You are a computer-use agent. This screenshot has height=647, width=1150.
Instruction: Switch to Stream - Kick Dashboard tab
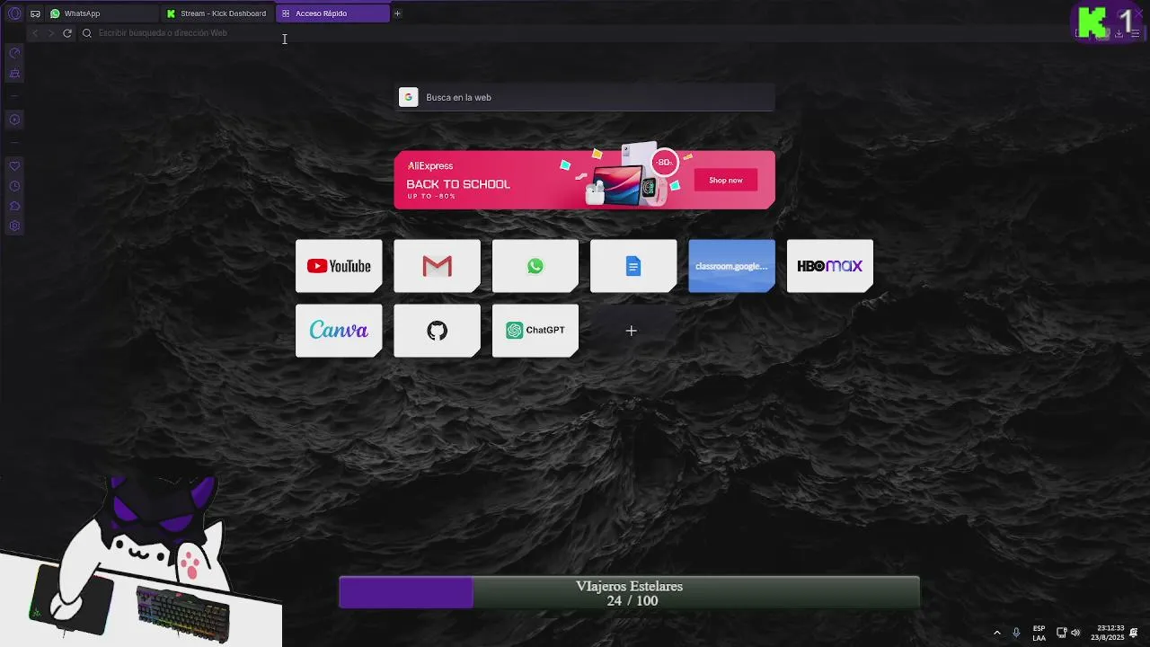click(217, 13)
